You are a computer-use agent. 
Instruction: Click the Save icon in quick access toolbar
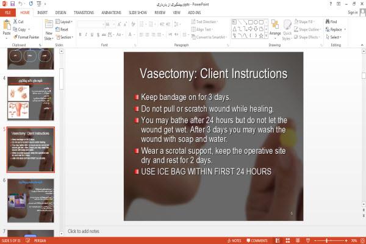(12, 4)
